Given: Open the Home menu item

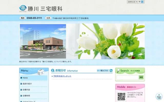Looking at the screenshot, I should [x=34, y=78].
